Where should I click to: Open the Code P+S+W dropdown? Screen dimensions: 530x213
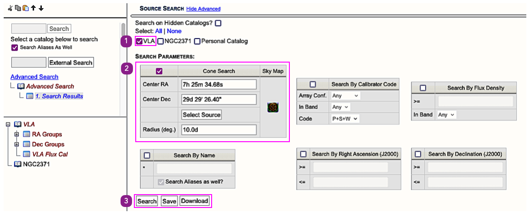345,119
